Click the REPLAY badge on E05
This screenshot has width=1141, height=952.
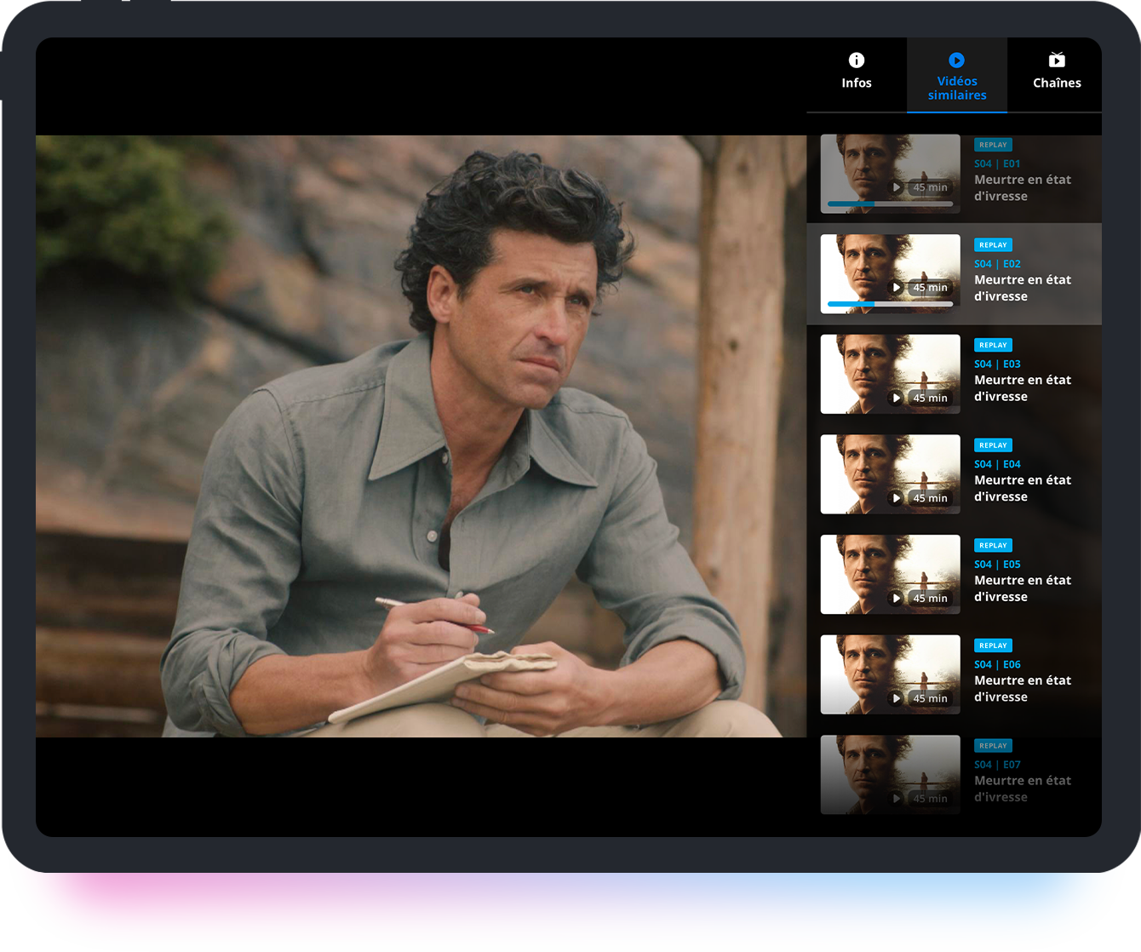[x=993, y=546]
